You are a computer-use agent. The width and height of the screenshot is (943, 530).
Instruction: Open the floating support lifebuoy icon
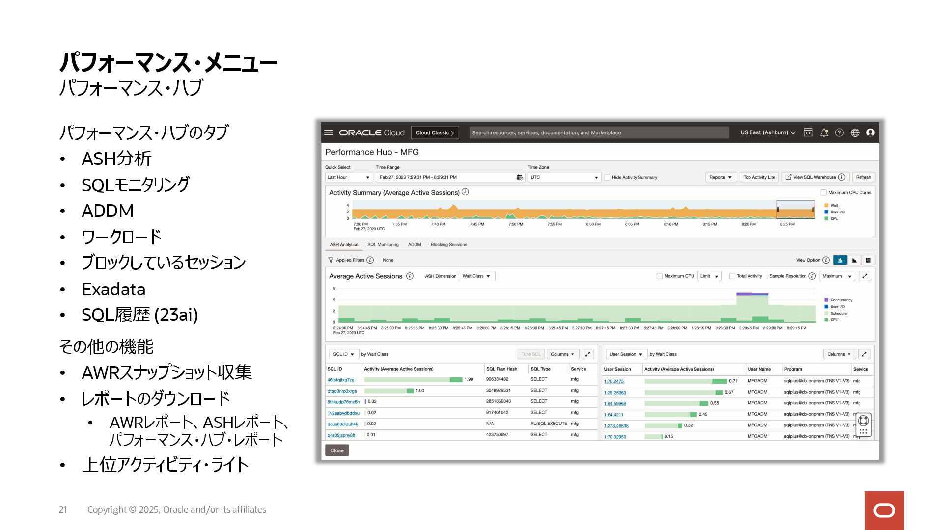pos(863,421)
